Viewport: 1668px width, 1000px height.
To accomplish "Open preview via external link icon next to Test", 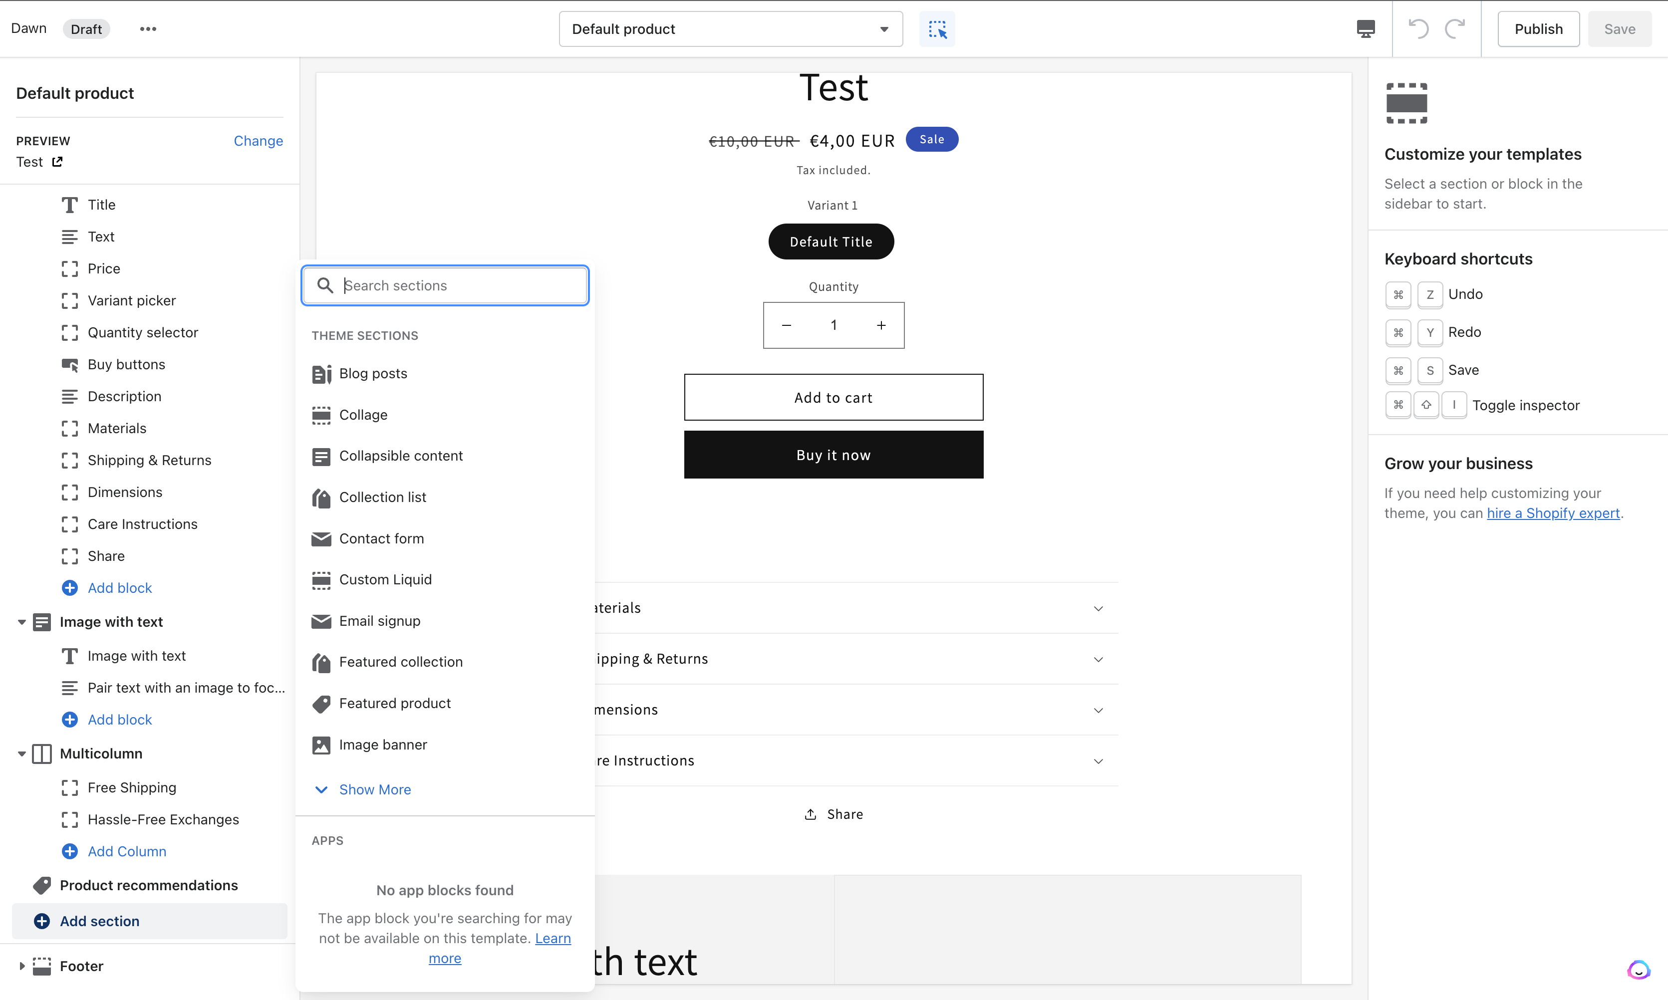I will 56,162.
